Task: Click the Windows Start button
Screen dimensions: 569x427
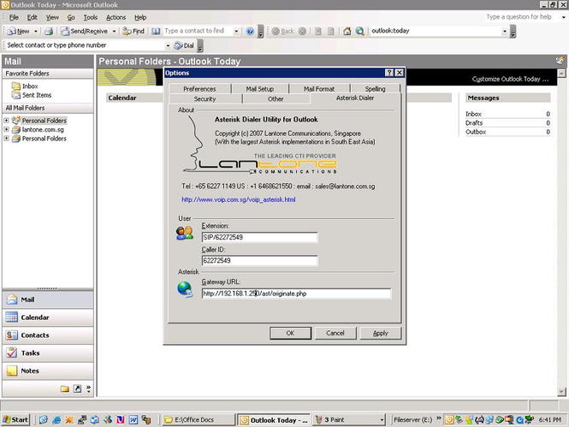Action: pos(15,420)
